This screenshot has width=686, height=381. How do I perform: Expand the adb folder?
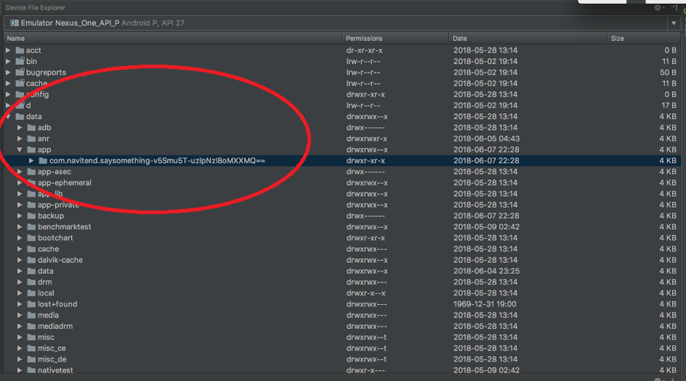20,128
